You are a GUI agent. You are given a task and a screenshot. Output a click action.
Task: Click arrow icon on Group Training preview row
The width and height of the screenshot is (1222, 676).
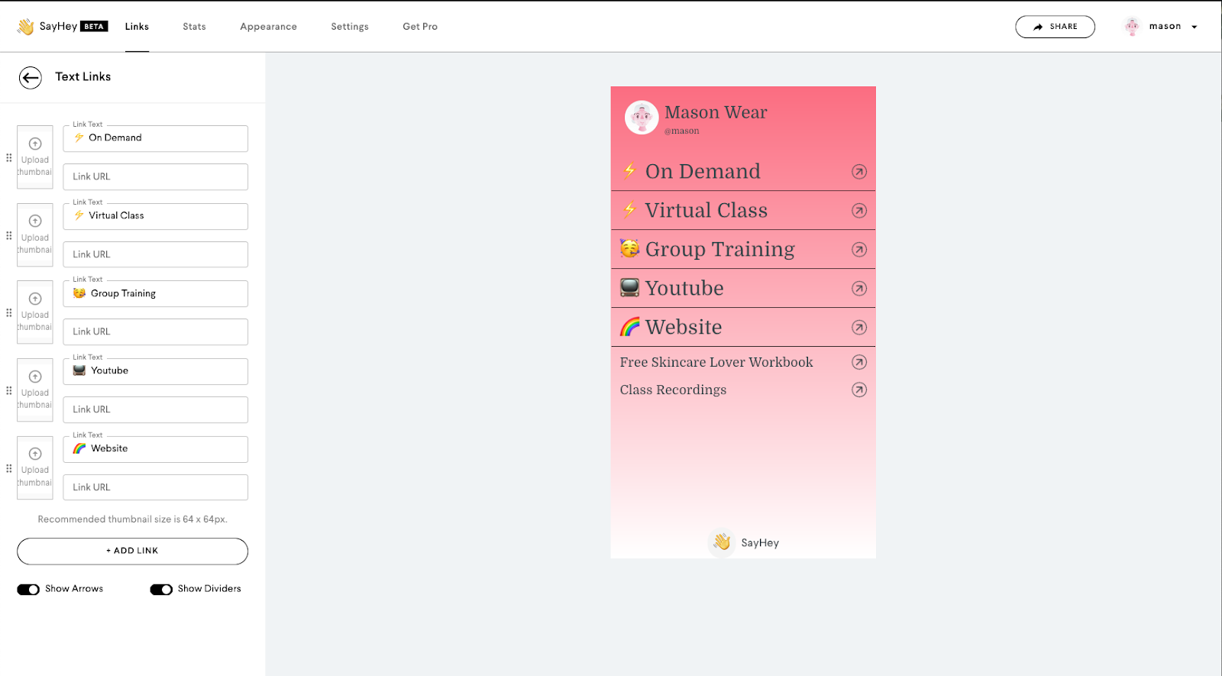click(x=859, y=250)
